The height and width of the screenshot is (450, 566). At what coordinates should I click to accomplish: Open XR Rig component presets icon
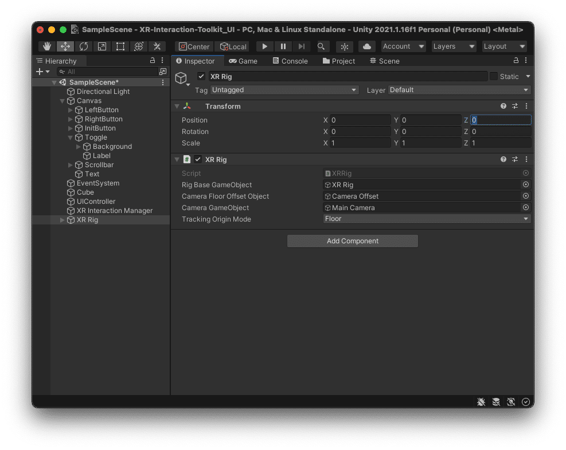pyautogui.click(x=515, y=159)
